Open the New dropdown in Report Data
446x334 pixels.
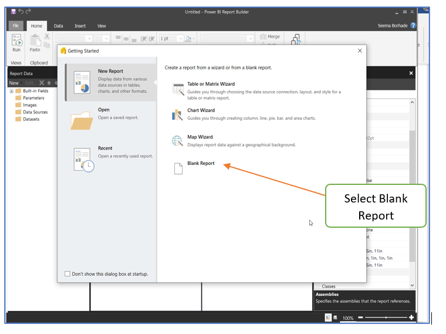coord(13,83)
